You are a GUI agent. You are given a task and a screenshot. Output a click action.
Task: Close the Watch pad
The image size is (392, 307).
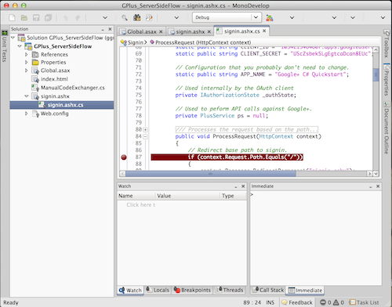tap(243, 186)
